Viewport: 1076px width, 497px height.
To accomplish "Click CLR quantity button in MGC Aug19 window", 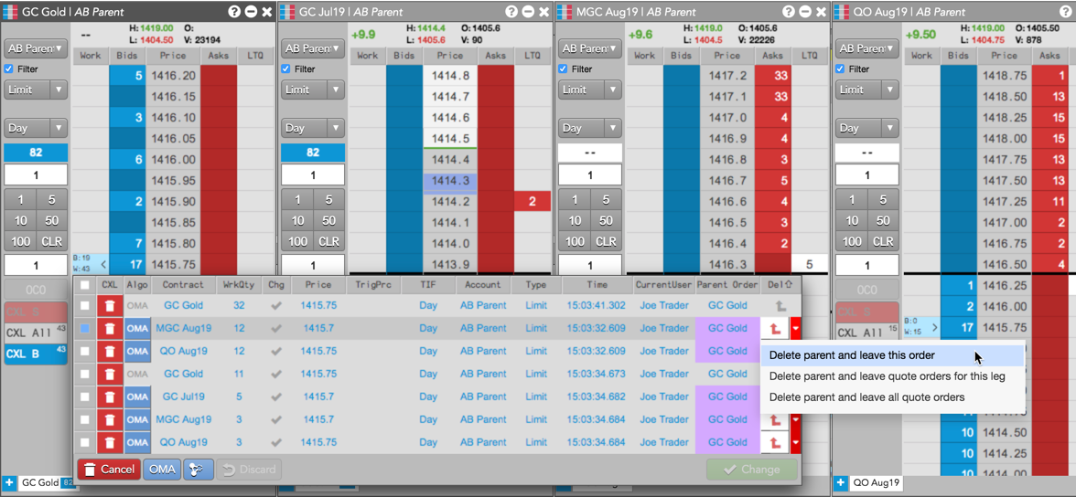I will [606, 242].
